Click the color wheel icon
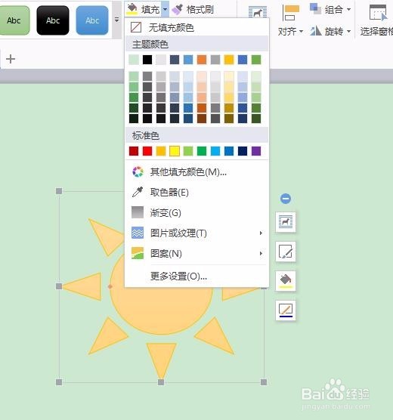Viewport: 393px width, 420px height. (x=138, y=172)
